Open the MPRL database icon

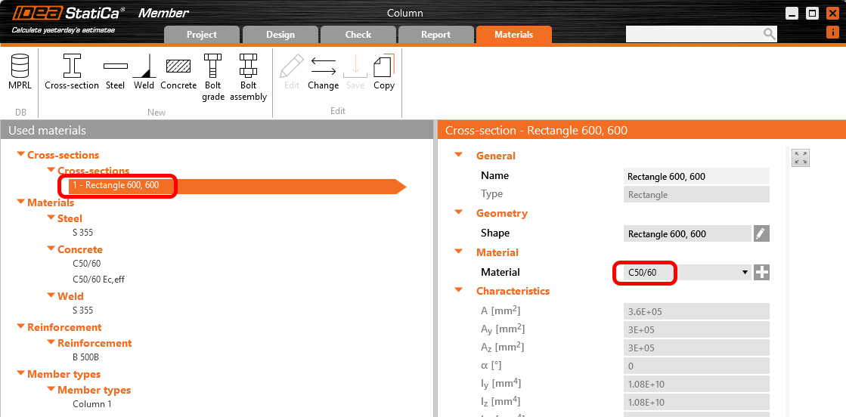[x=20, y=72]
